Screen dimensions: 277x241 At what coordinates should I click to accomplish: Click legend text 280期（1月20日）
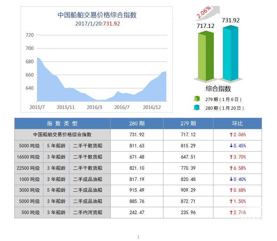click(x=225, y=108)
